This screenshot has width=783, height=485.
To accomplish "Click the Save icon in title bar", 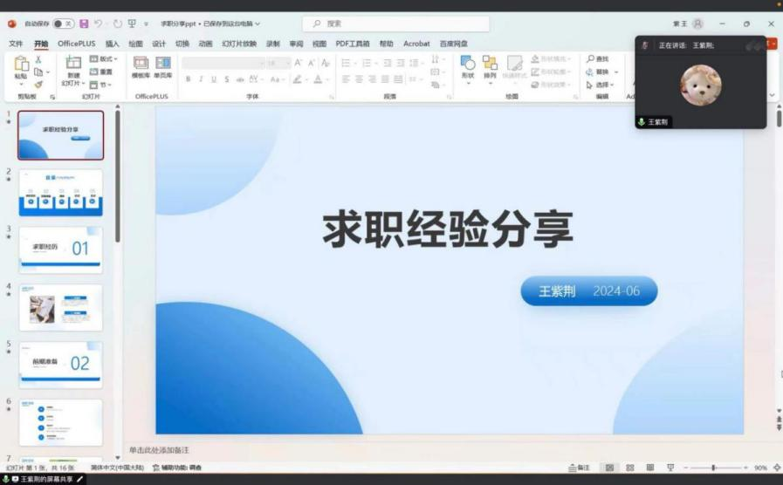I will 84,24.
